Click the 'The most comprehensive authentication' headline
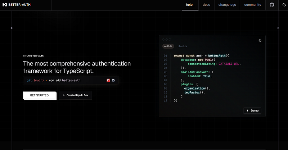The width and height of the screenshot is (288, 150). (77, 64)
